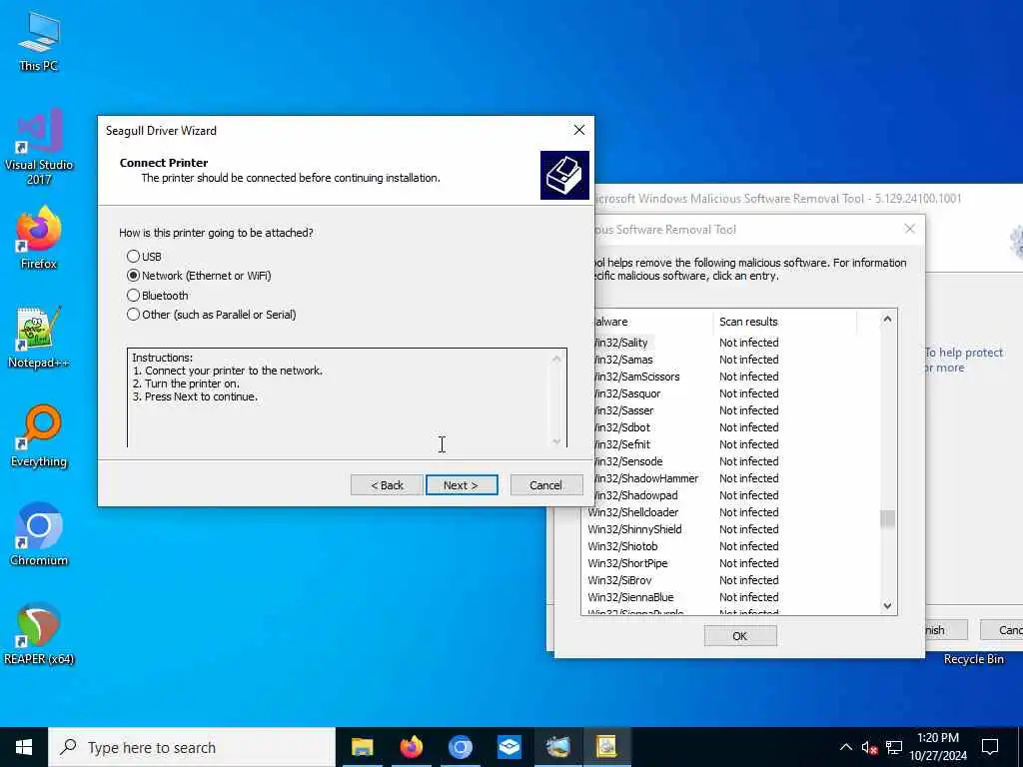Viewport: 1023px width, 767px height.
Task: Select the USB connection option
Action: [144, 257]
